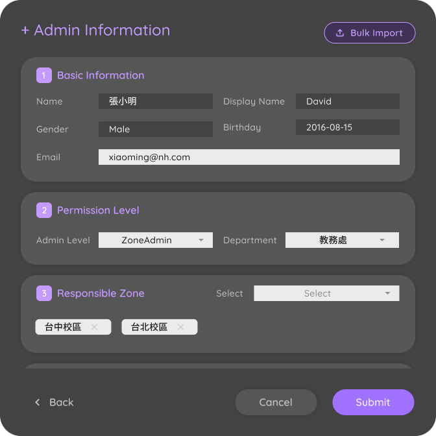436x436 pixels.
Task: Click the Display Name field with David
Action: [348, 101]
